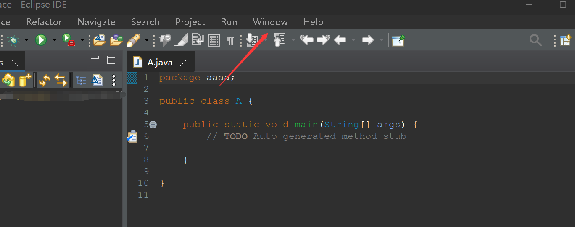Click the Open Task folder icon

[116, 40]
